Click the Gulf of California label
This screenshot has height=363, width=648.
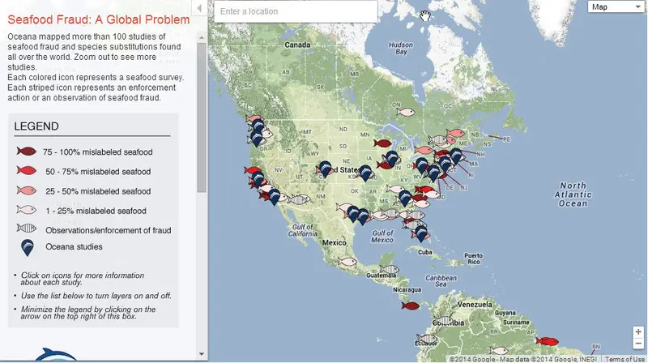click(303, 230)
